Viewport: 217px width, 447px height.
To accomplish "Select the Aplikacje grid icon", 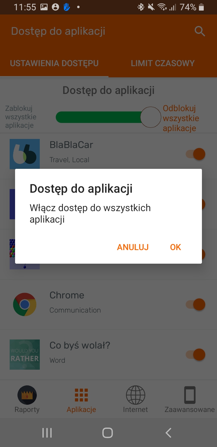I will click(81, 395).
